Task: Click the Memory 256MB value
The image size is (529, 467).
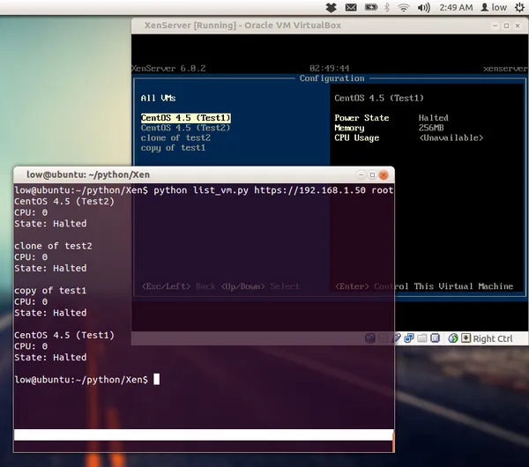Action: point(431,128)
